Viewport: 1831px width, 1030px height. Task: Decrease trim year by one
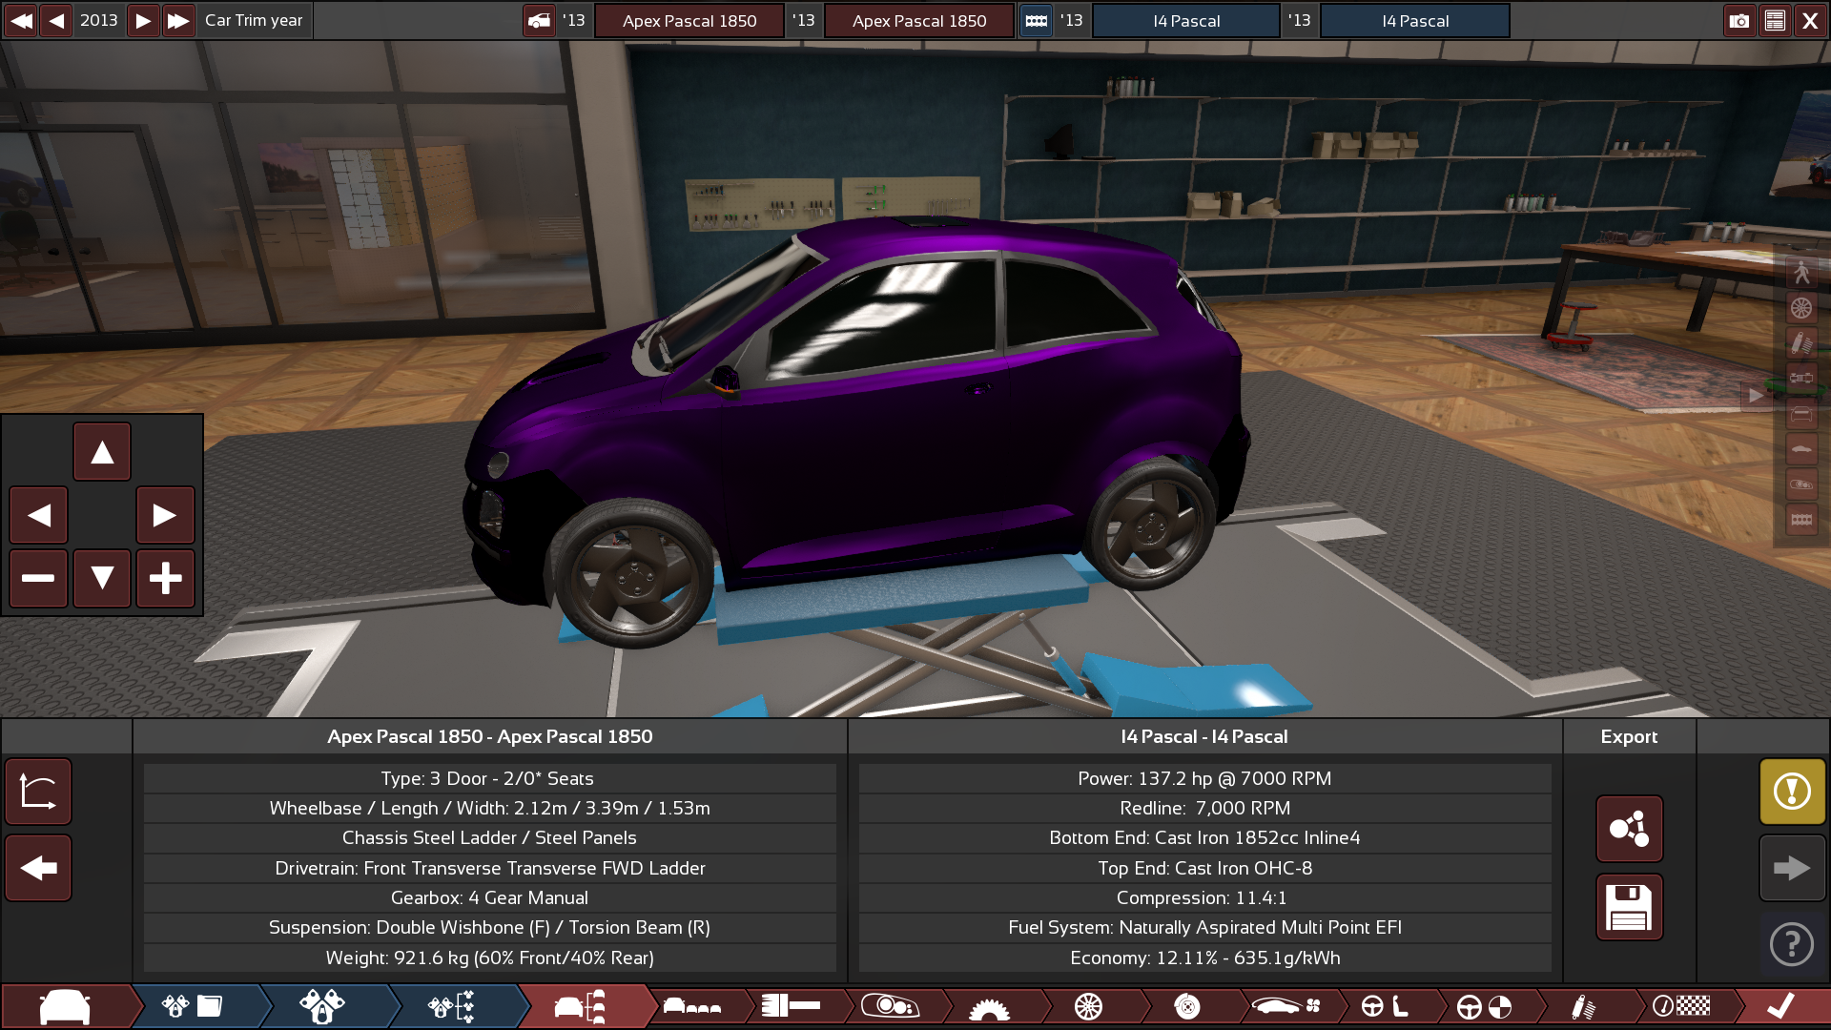56,20
